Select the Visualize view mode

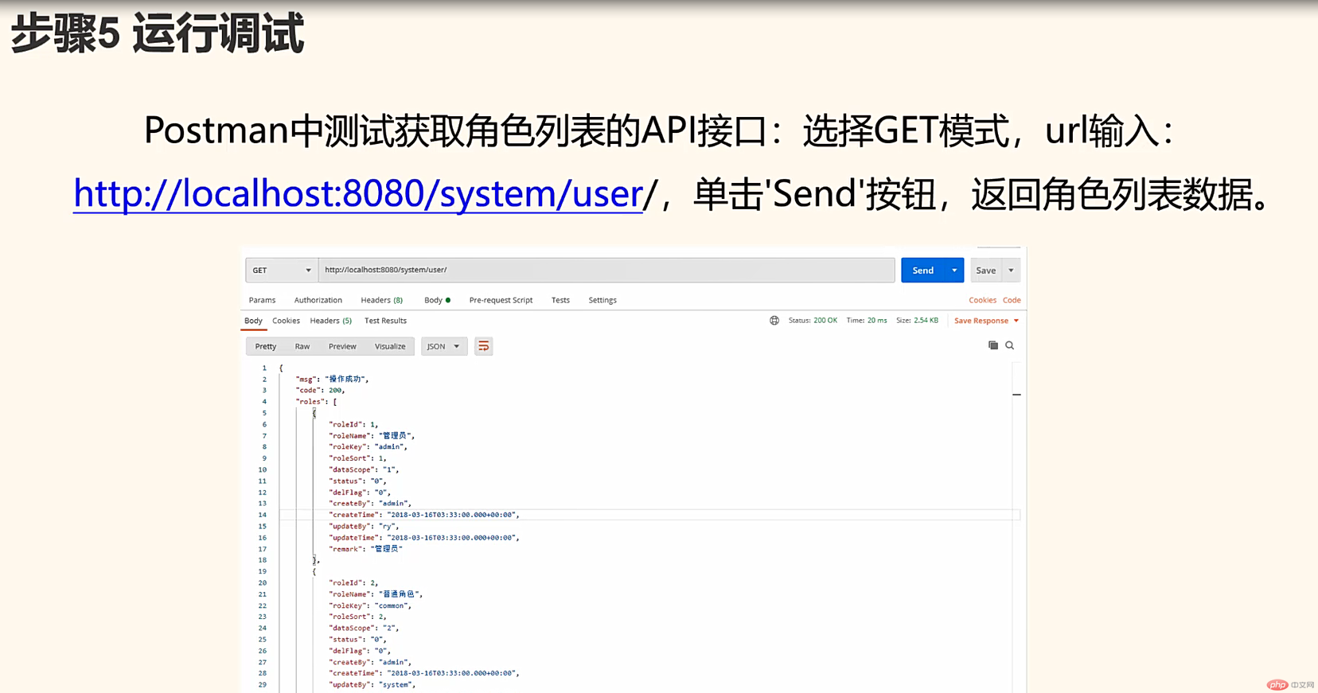[390, 346]
